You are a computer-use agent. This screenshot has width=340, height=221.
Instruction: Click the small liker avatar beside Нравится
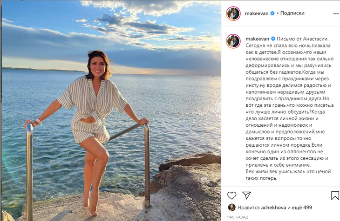click(x=231, y=208)
